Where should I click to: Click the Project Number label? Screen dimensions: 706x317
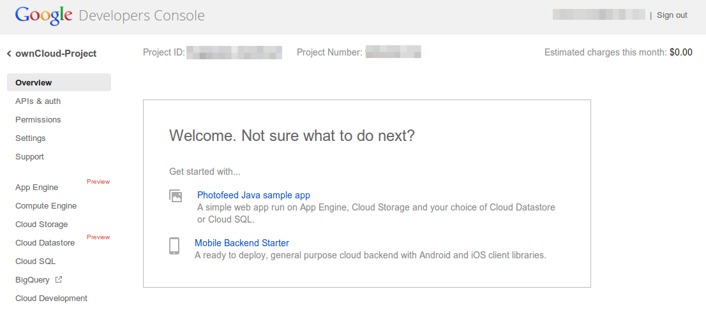[329, 52]
